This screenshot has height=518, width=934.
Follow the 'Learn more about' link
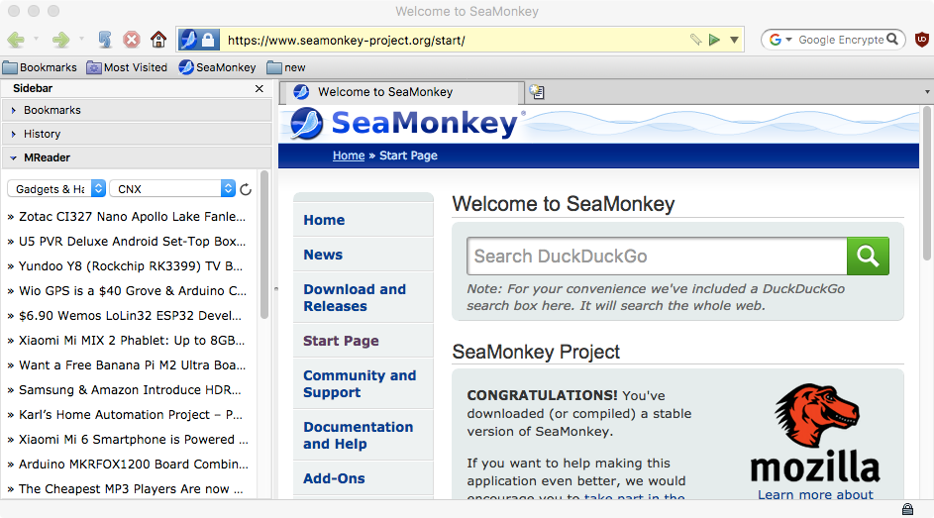pos(815,494)
